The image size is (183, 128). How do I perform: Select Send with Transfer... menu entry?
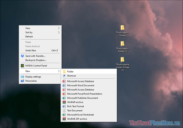[40, 56]
